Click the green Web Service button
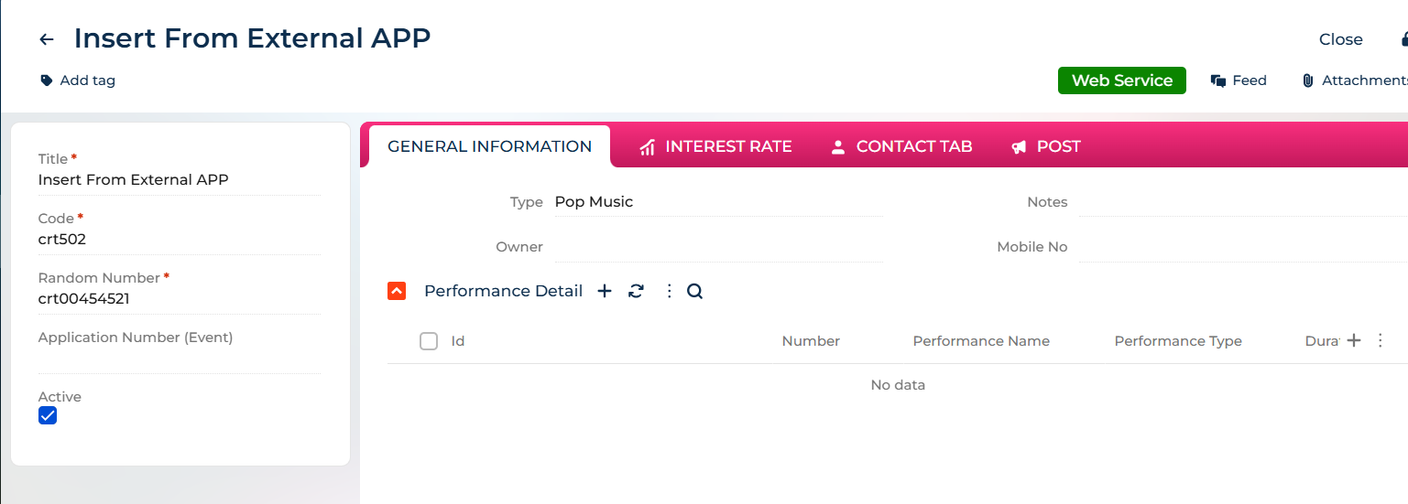The image size is (1408, 504). pos(1122,80)
